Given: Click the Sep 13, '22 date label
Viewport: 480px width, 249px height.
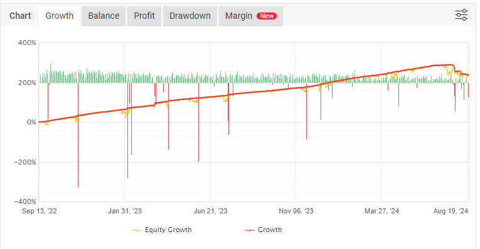Looking at the screenshot, I should (x=39, y=211).
